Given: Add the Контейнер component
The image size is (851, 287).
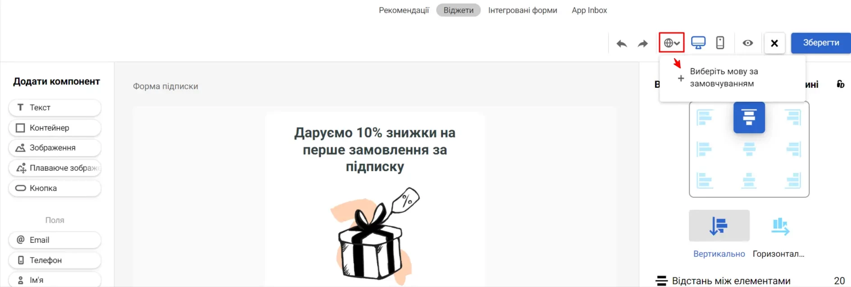Looking at the screenshot, I should tap(55, 128).
